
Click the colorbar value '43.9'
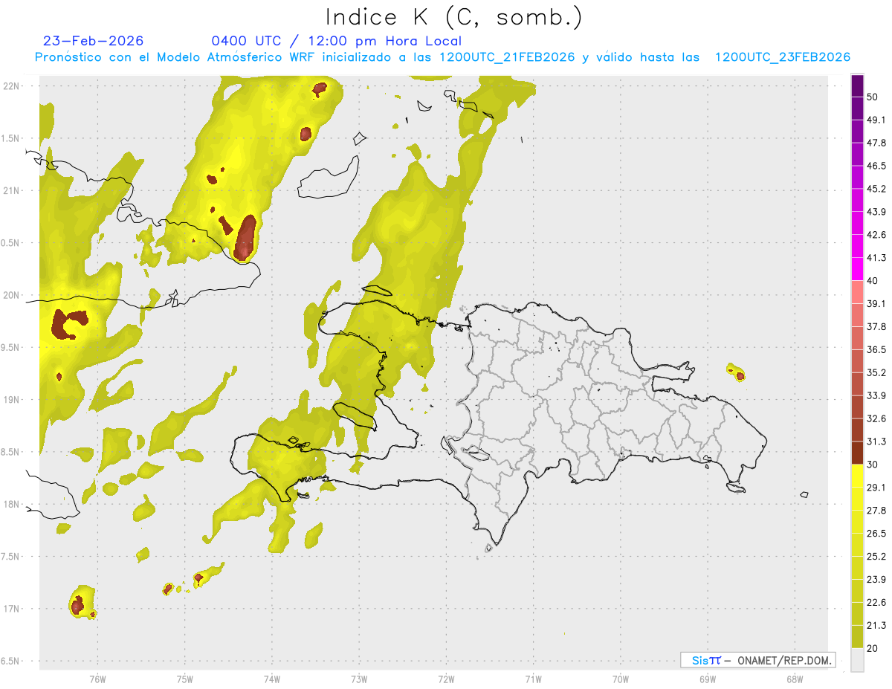point(876,212)
